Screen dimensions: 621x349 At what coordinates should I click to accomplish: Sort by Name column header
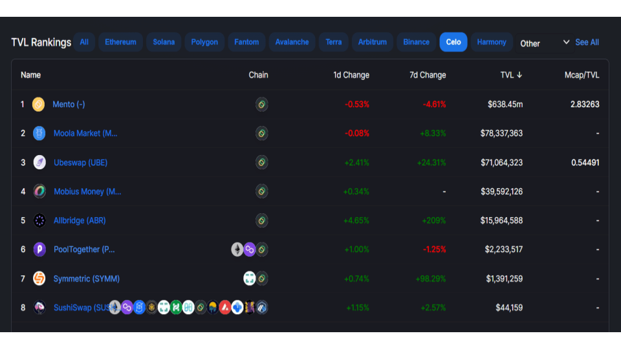(x=30, y=75)
